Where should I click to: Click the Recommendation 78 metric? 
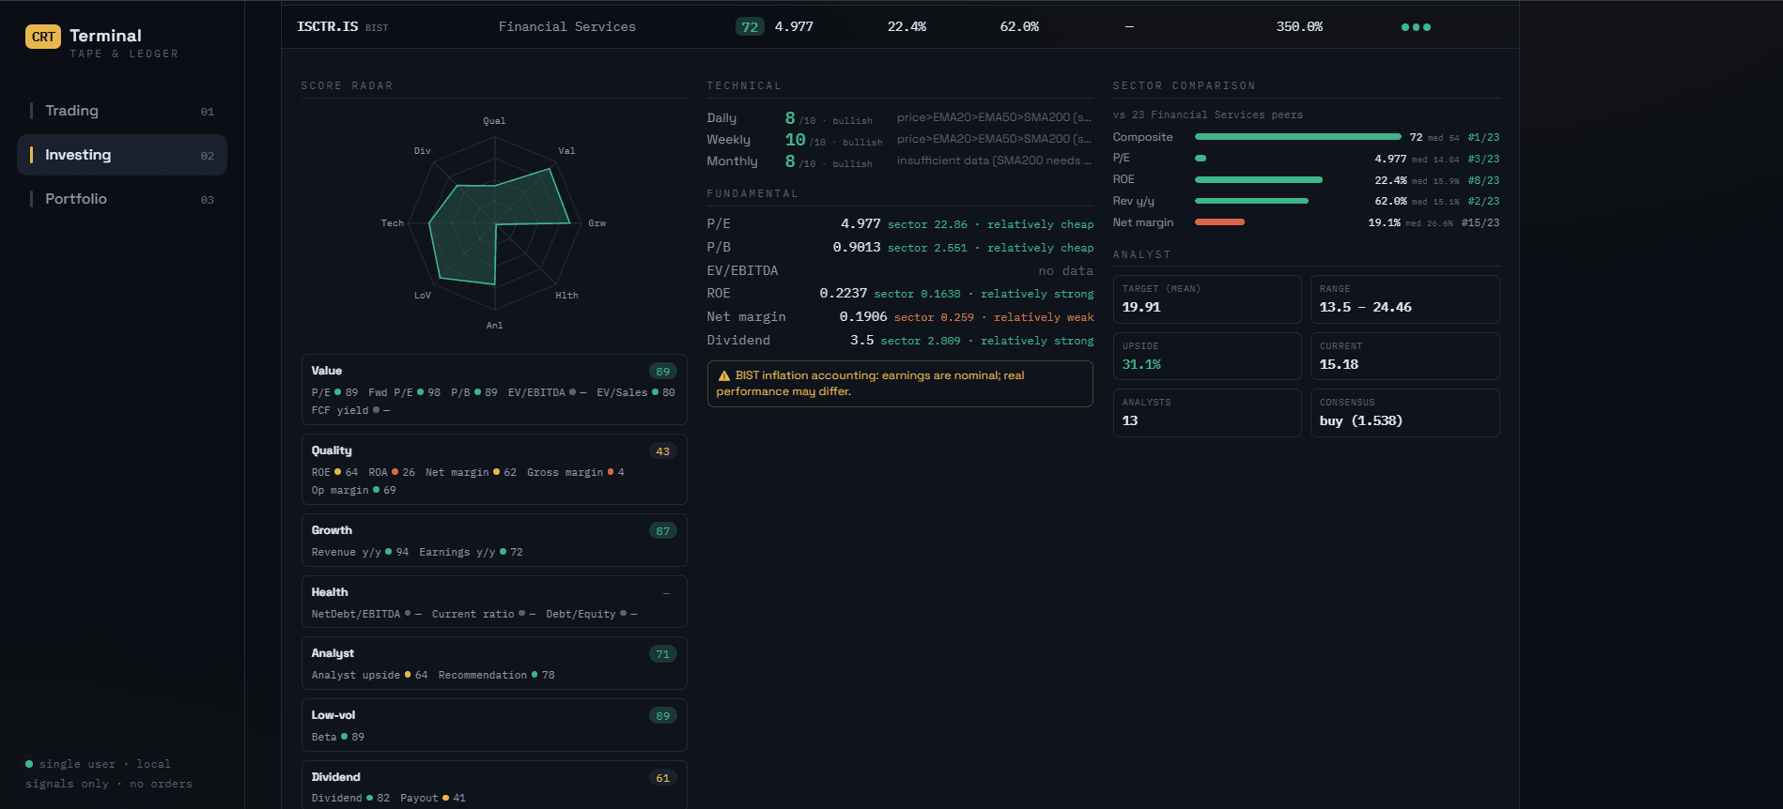tap(496, 675)
